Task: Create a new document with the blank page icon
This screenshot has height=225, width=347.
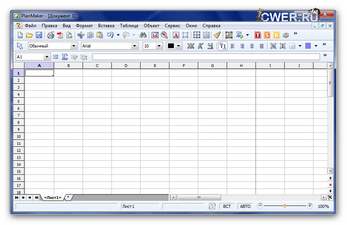Action: [20, 35]
